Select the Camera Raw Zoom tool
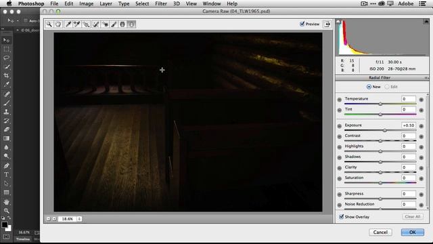433x244 pixels. [x=49, y=24]
